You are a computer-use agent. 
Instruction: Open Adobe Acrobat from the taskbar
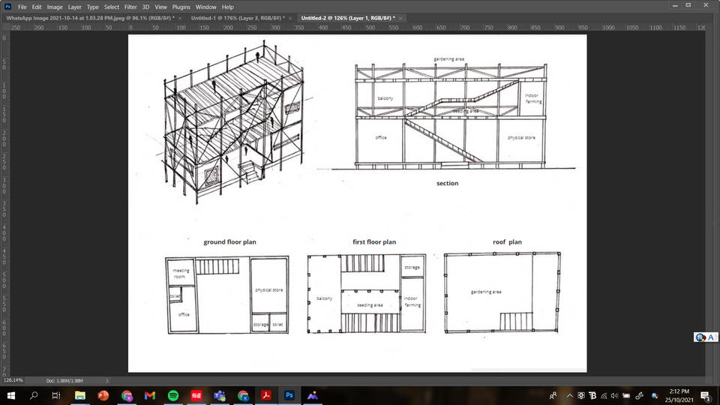(266, 395)
